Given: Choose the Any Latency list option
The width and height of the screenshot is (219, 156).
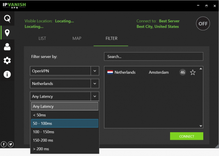Looking at the screenshot, I should click(x=65, y=106).
